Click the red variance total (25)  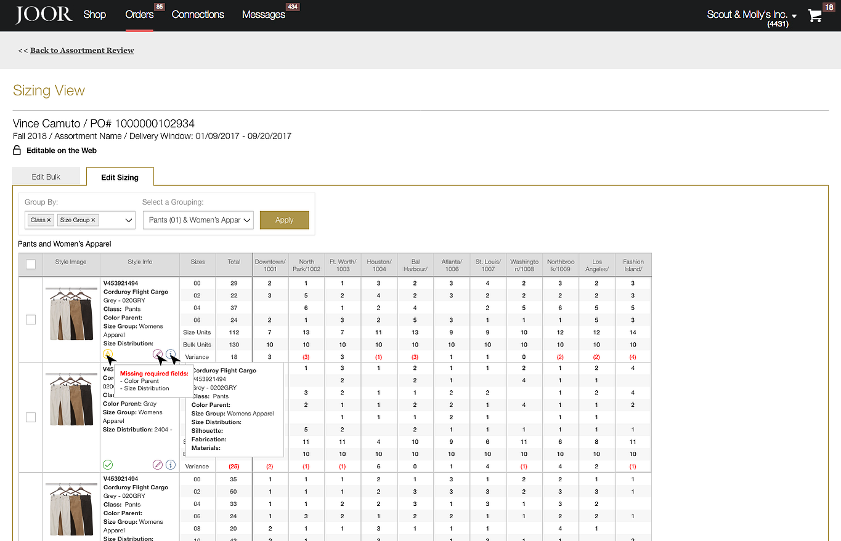tap(234, 467)
